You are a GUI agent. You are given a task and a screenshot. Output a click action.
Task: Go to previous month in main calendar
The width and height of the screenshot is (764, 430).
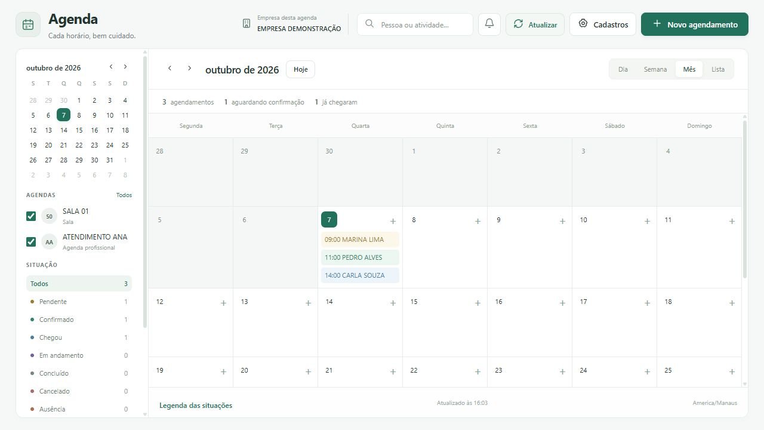[x=170, y=69]
